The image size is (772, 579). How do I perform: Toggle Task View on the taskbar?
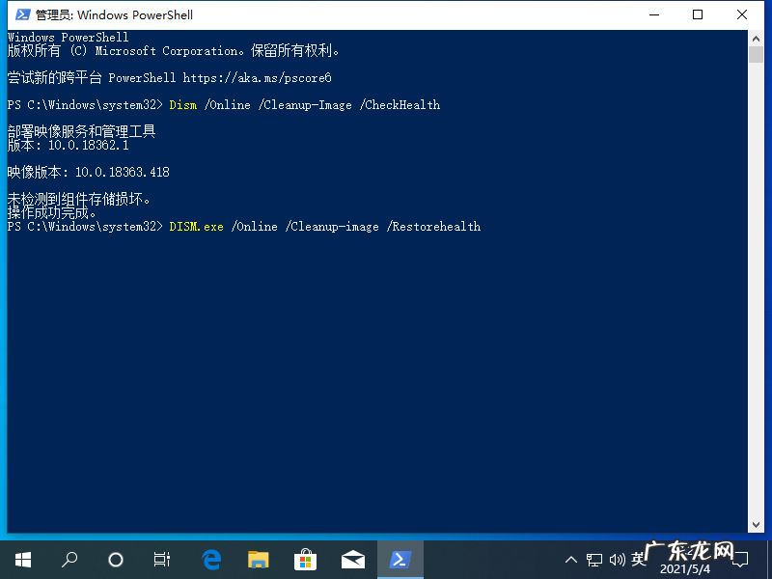[x=161, y=559]
